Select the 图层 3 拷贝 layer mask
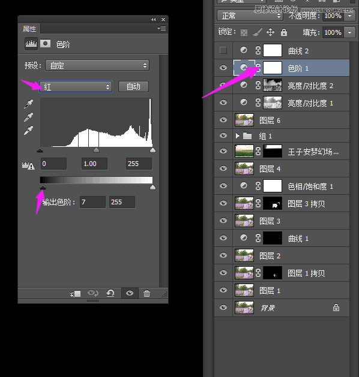Image resolution: width=359 pixels, height=377 pixels. tap(273, 203)
